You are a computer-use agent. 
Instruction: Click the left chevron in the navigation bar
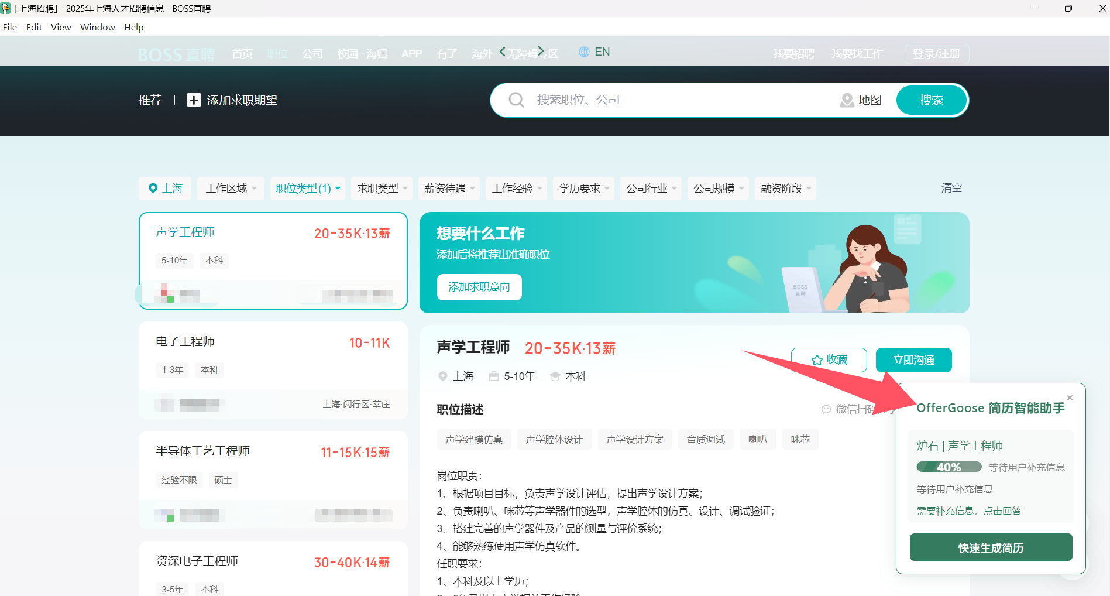[x=502, y=52]
